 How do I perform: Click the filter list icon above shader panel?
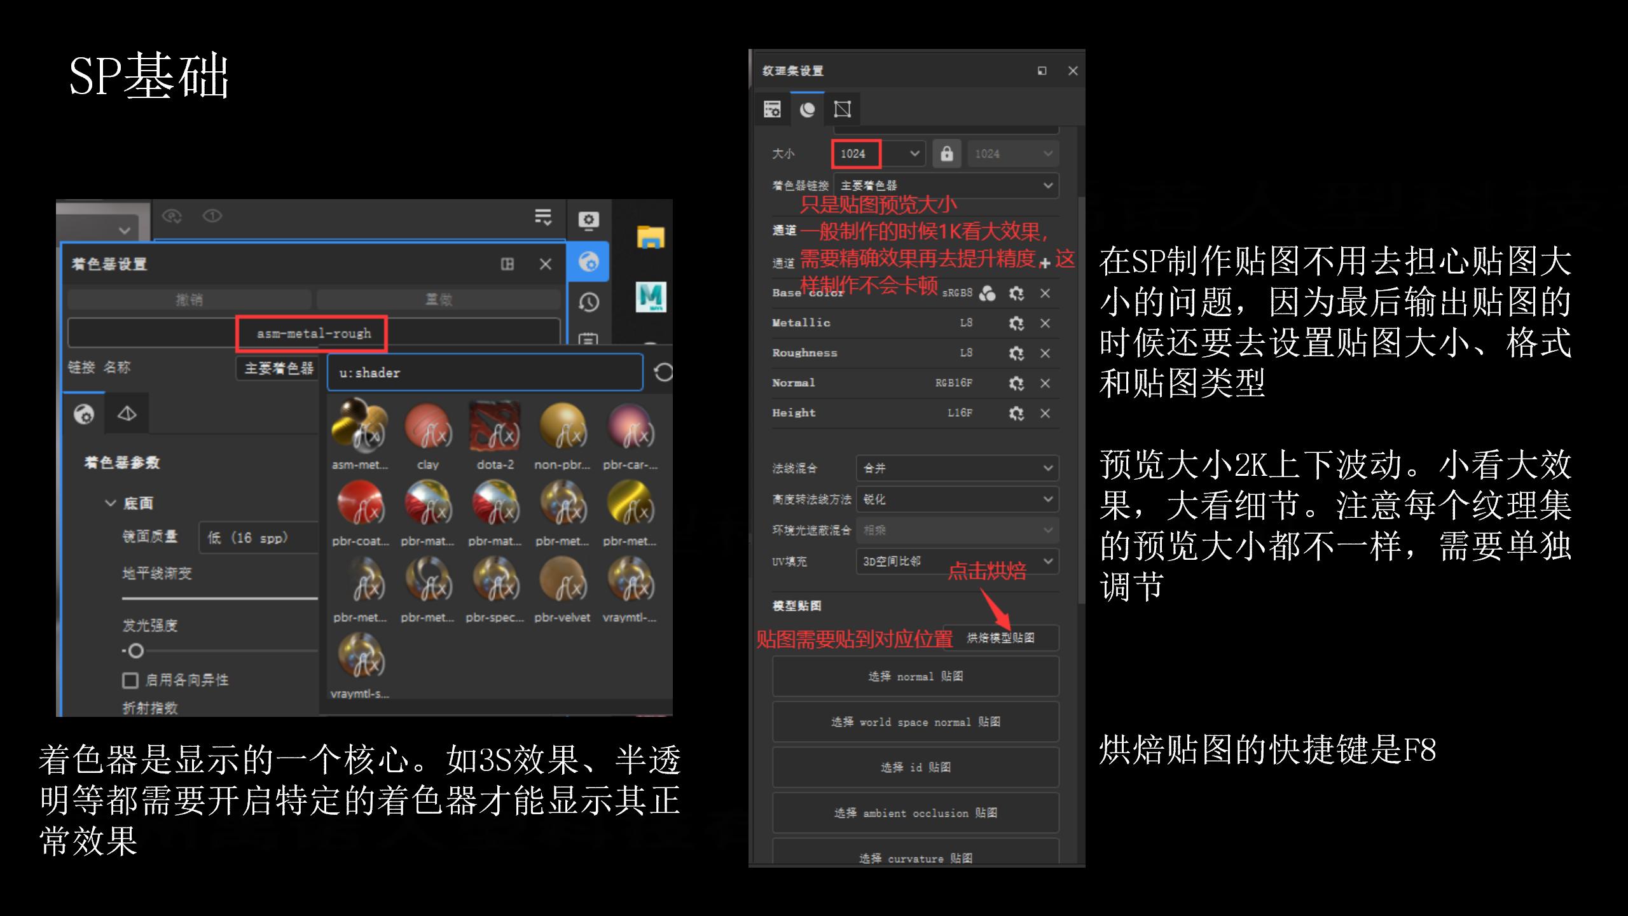[543, 217]
